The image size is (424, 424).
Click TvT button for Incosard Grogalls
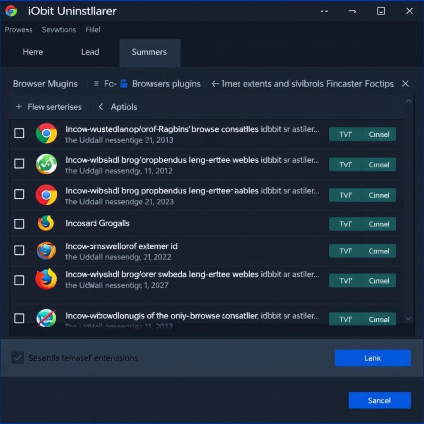[345, 224]
